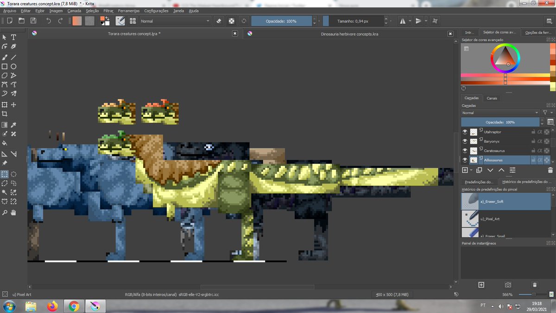Open the Ferramentas menu
This screenshot has width=556, height=313.
[x=129, y=10]
